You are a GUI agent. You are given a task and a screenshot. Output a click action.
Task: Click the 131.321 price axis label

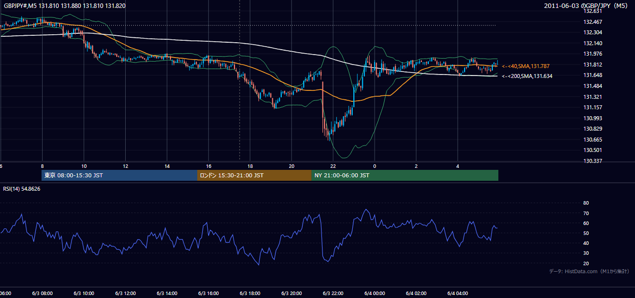click(592, 97)
